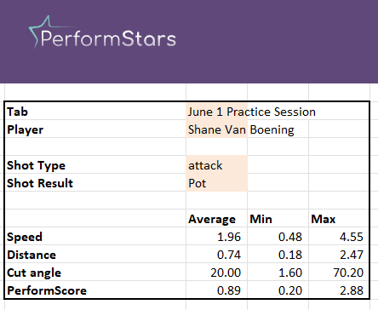The width and height of the screenshot is (378, 310).
Task: Select the June 1 Practice Session tab cell
Action: [x=217, y=112]
